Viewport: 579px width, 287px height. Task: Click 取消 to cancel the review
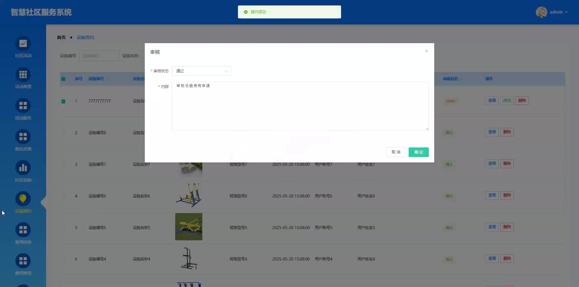click(x=396, y=152)
